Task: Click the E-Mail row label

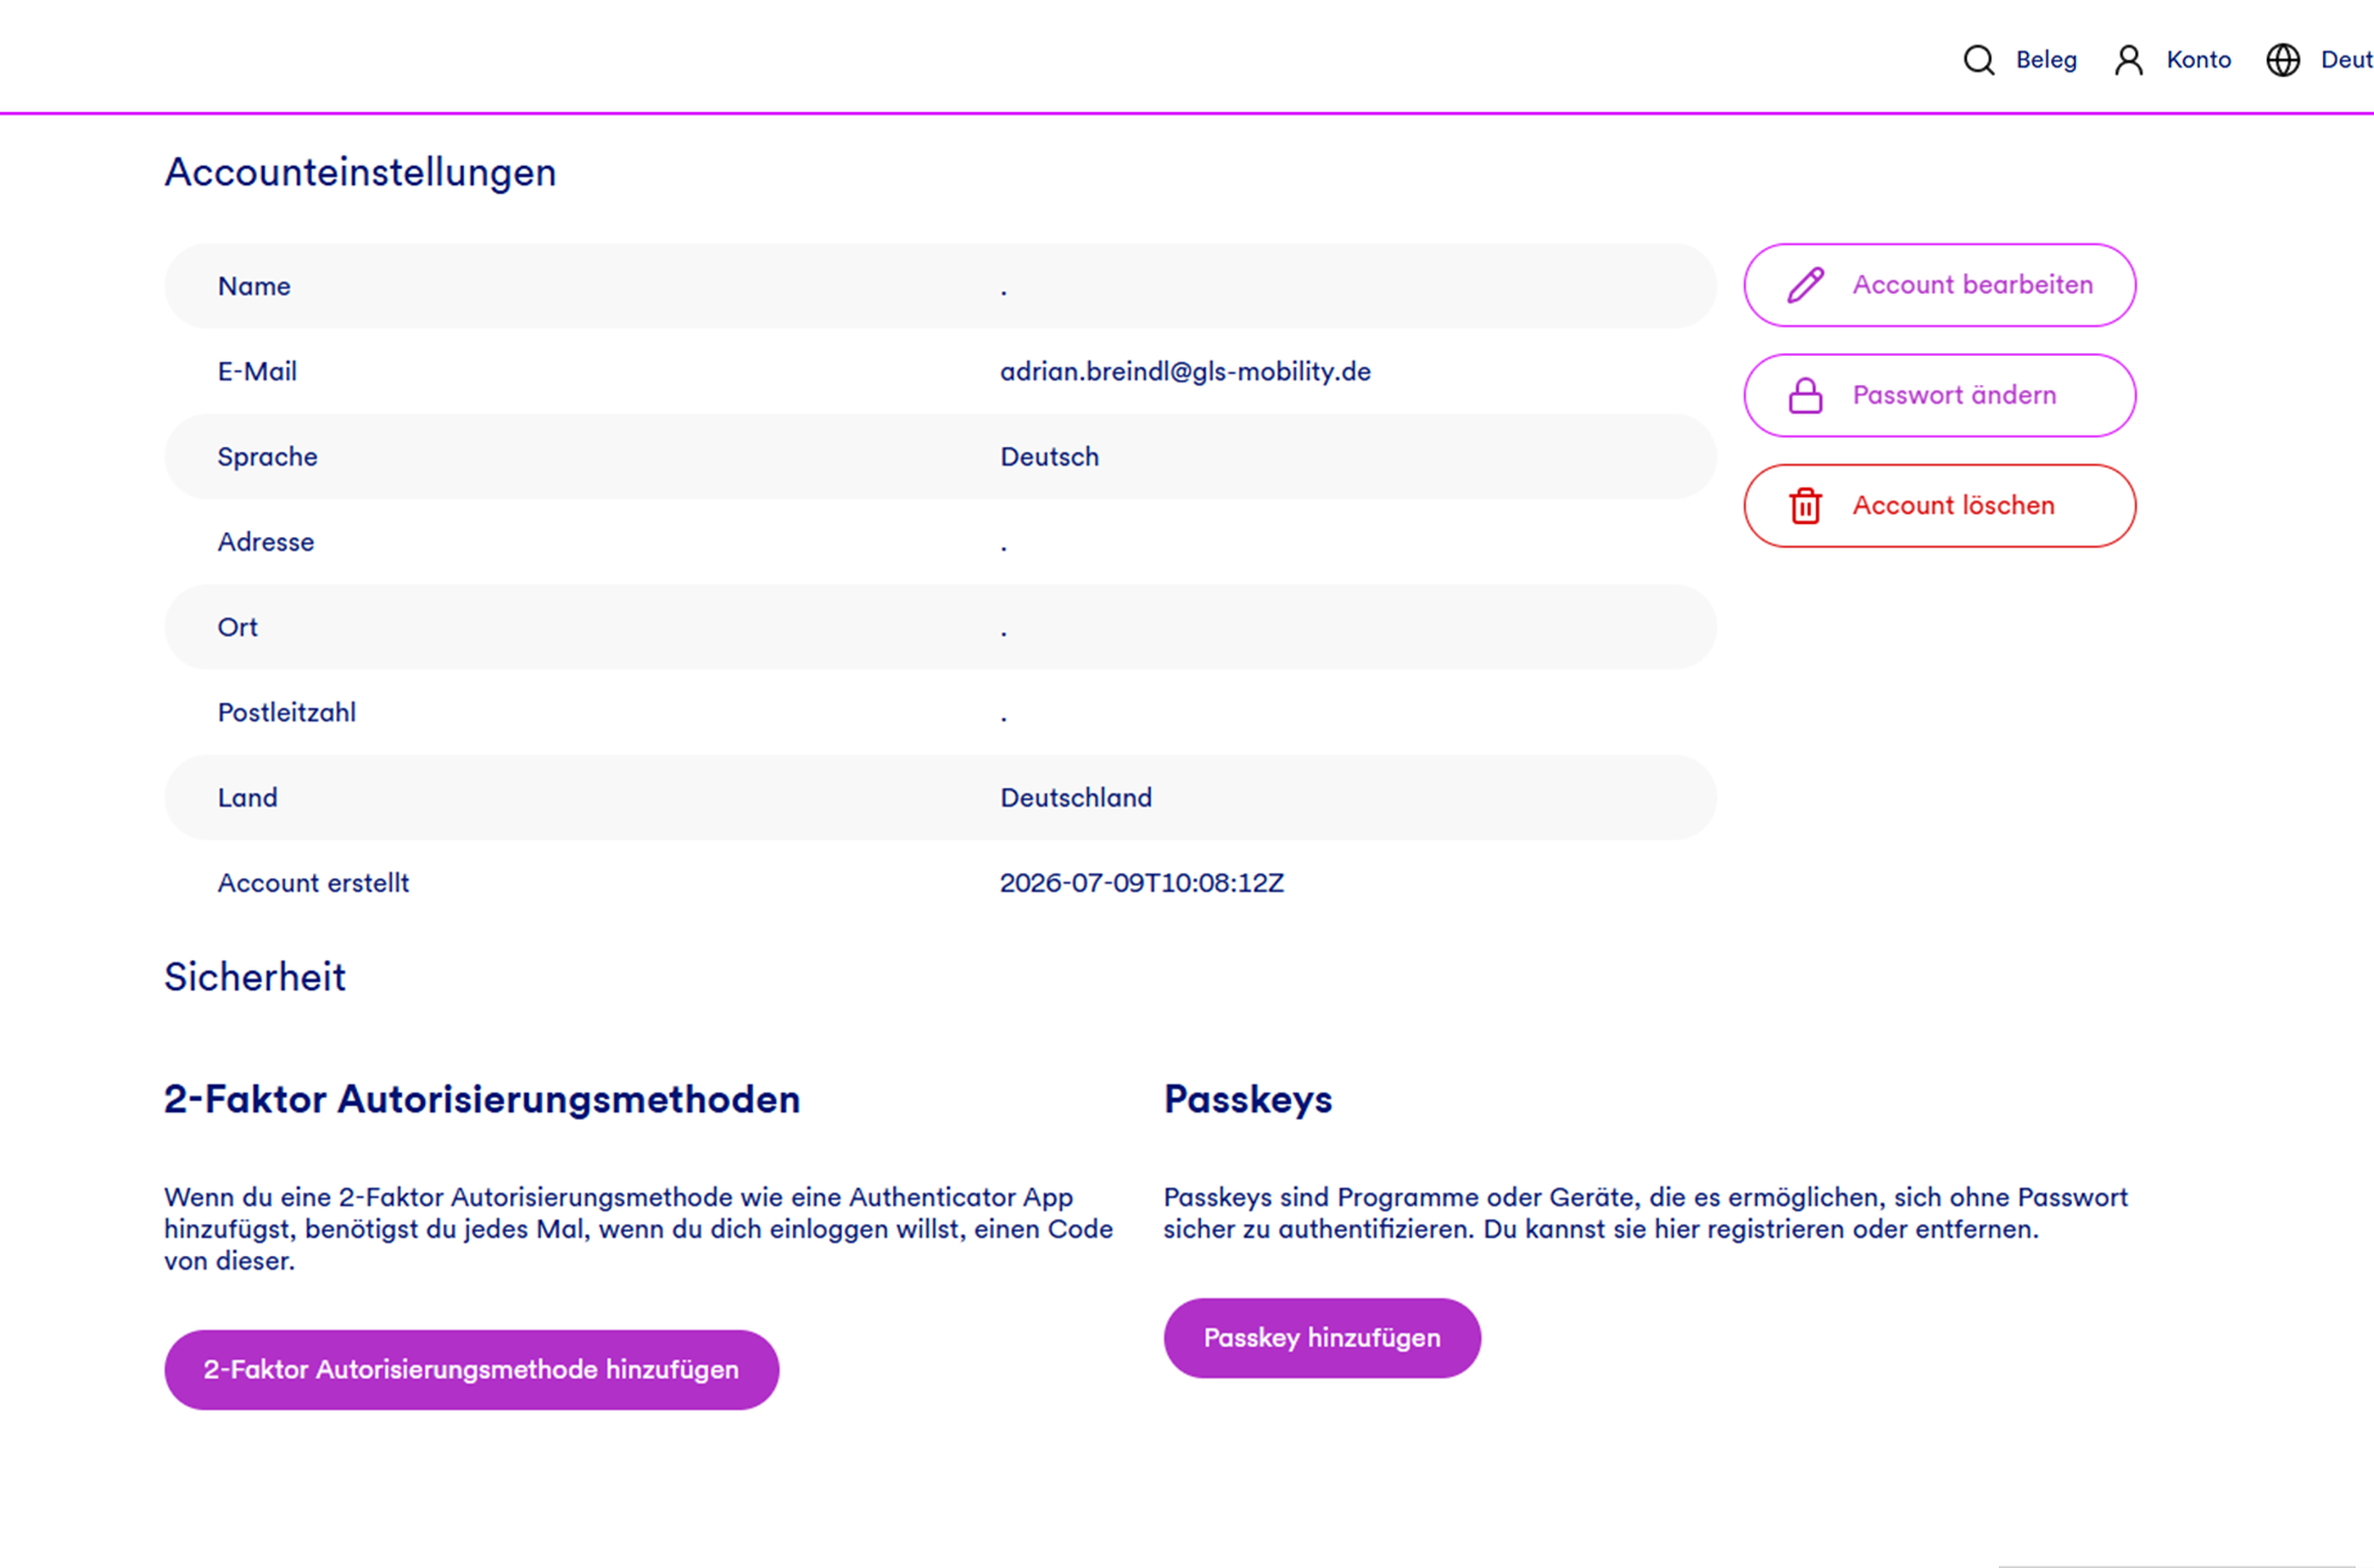Action: 257,372
